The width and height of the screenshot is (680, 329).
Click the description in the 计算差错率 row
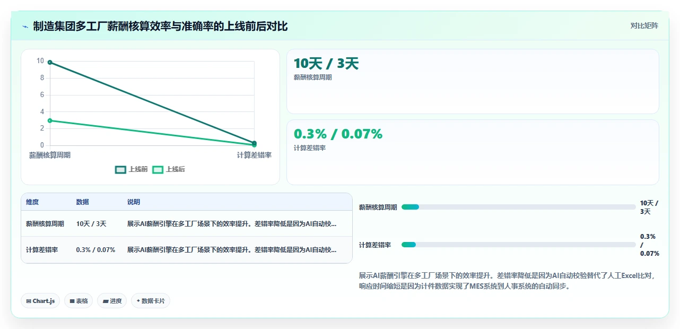point(232,249)
